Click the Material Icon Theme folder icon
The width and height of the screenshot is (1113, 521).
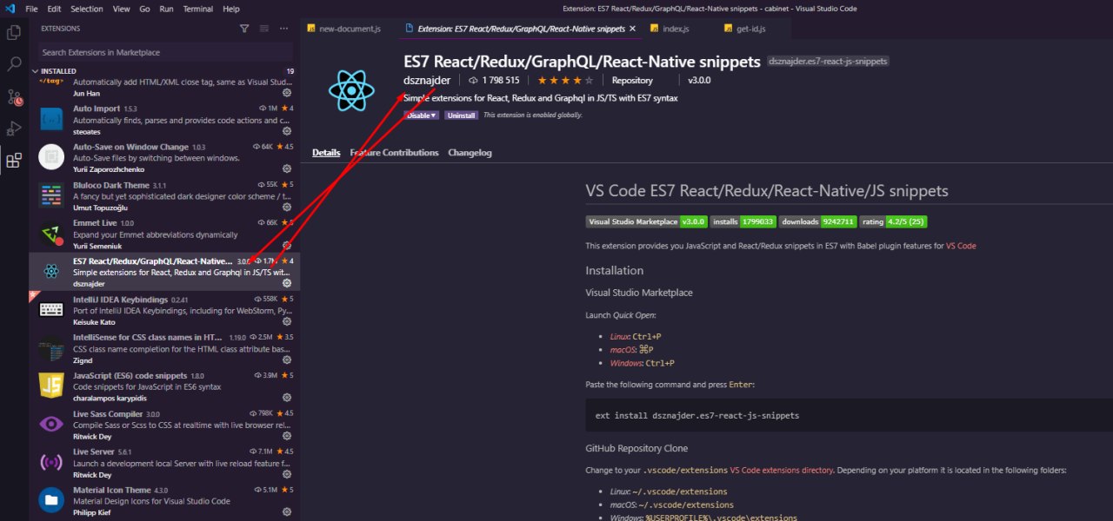(51, 501)
